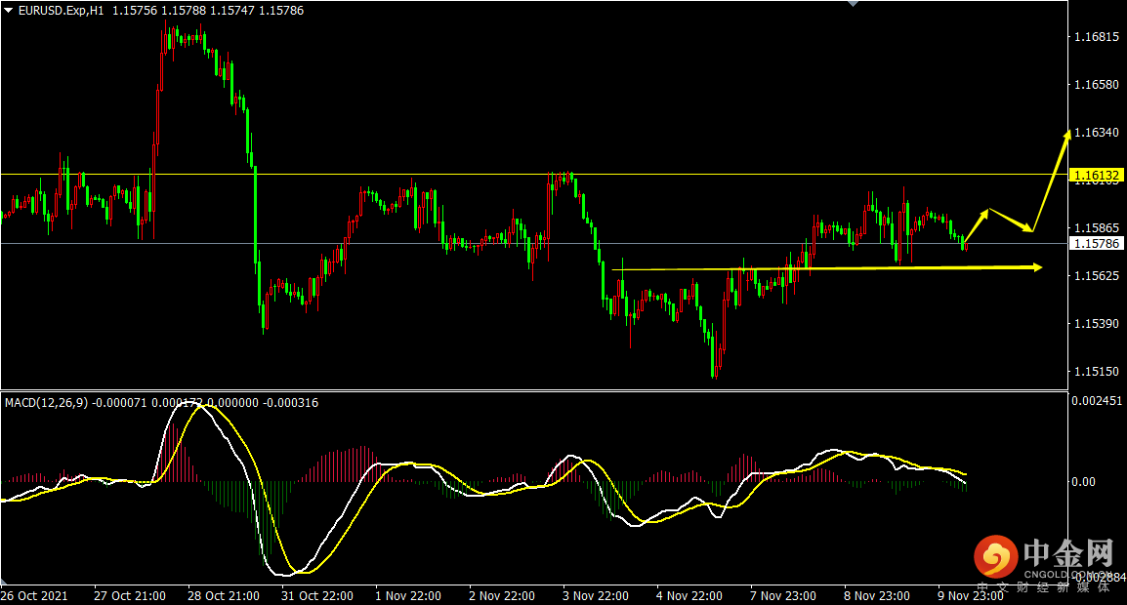Screen dimensions: 1127x605
Task: Select the current price label 1.15786
Action: 1096,244
